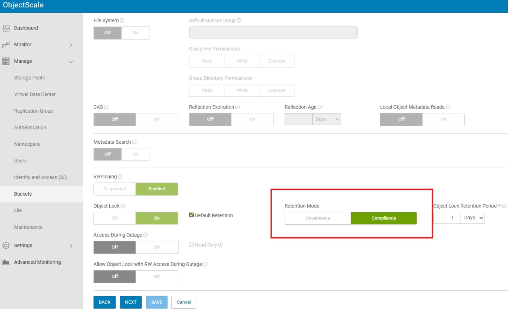This screenshot has height=309, width=508.
Task: Click the SAVE button
Action: pyautogui.click(x=157, y=302)
